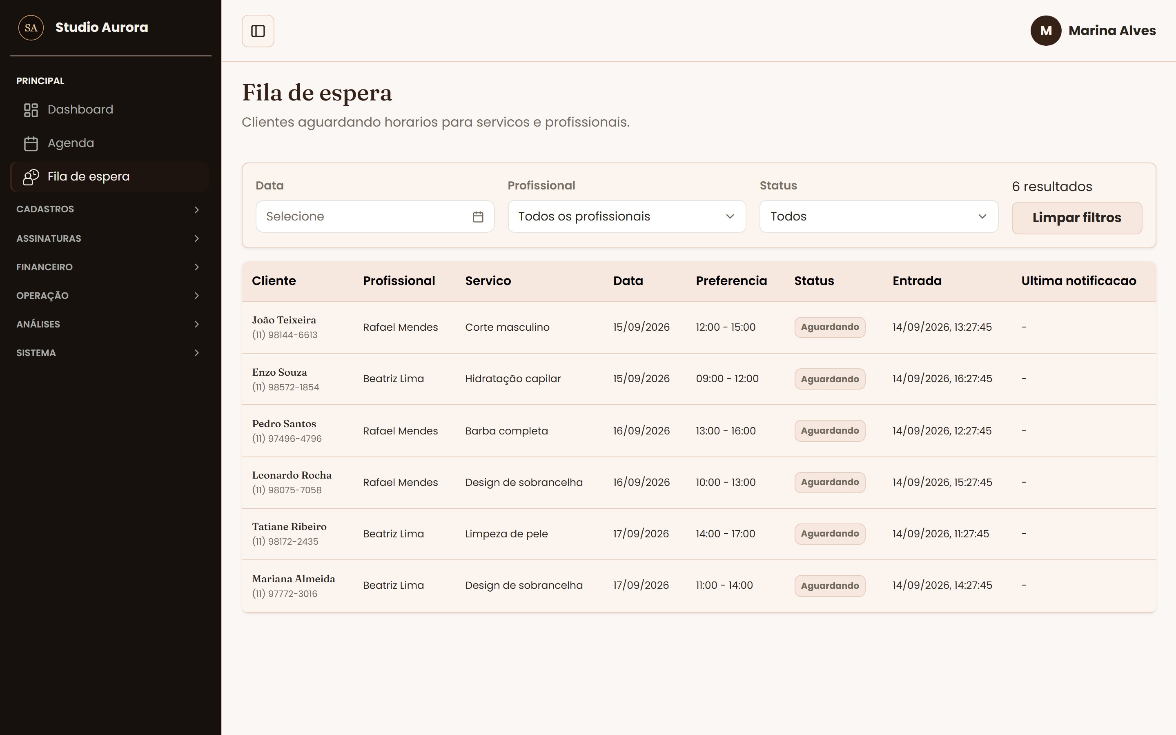The height and width of the screenshot is (735, 1176).
Task: Select client Tatiane Ribeiro
Action: 289,527
